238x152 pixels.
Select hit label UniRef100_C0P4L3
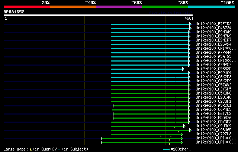tap(213, 110)
